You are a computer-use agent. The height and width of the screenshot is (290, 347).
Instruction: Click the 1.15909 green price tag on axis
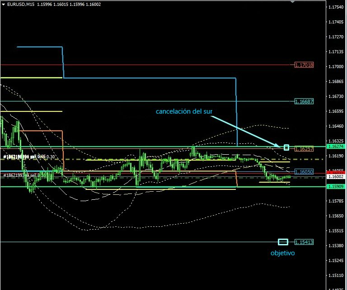336,186
